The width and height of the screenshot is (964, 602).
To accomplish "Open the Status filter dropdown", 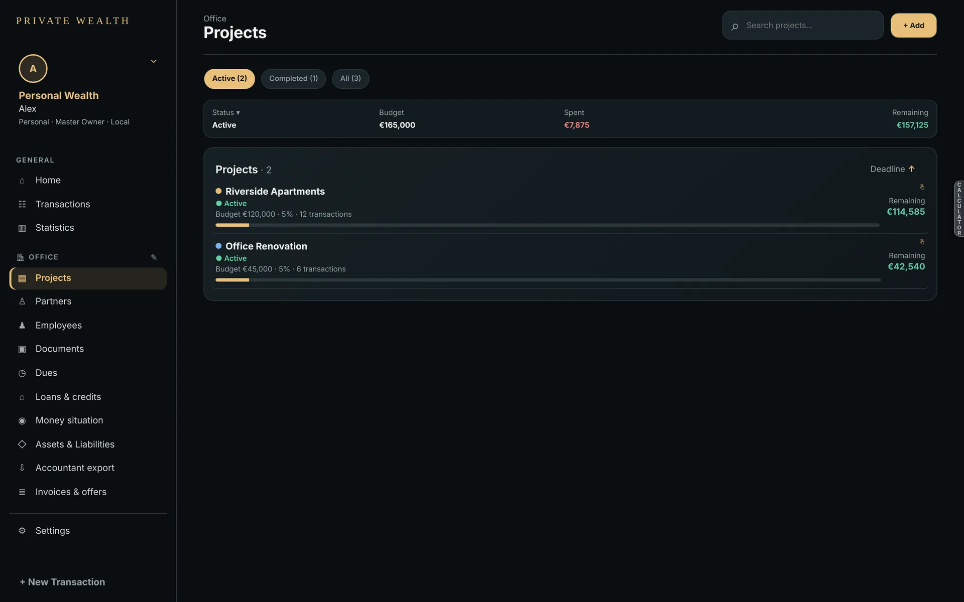I will pos(226,112).
